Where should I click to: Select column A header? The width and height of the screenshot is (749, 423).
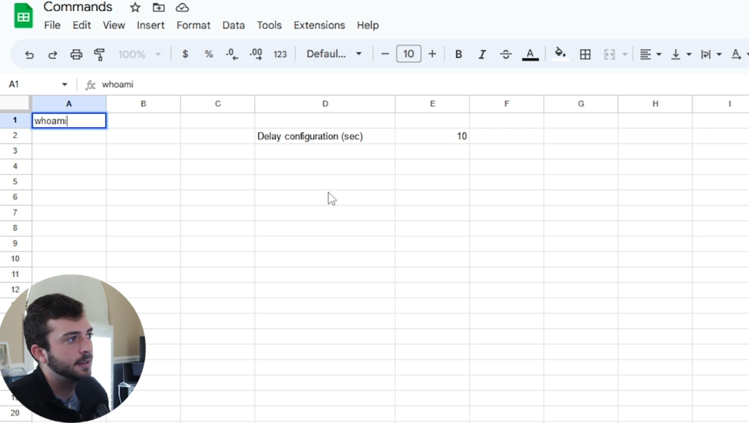coord(69,104)
